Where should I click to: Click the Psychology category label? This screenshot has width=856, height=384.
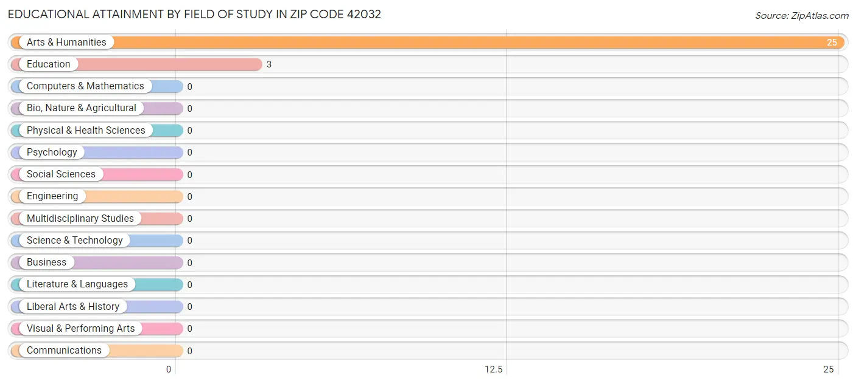[x=52, y=152]
